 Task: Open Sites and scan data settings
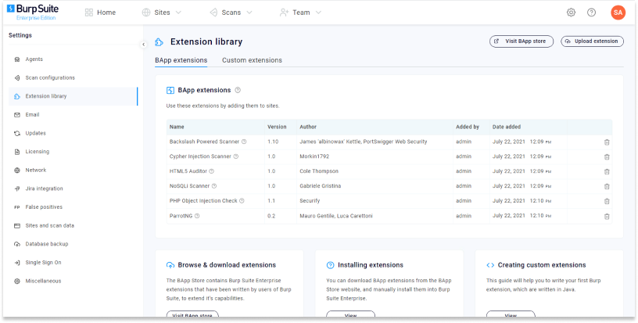click(x=73, y=226)
